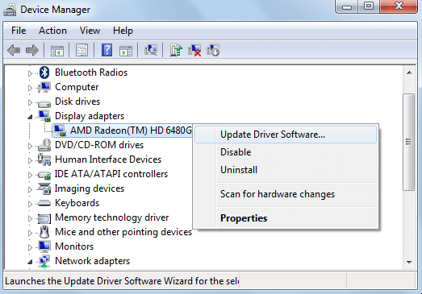Click the vertical scrollbar thumb
422x294 pixels.
(409, 142)
